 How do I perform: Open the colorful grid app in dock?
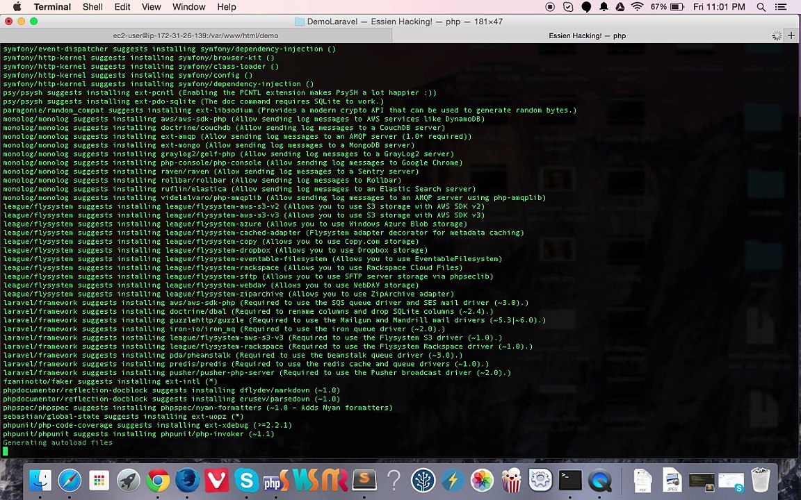point(99,480)
